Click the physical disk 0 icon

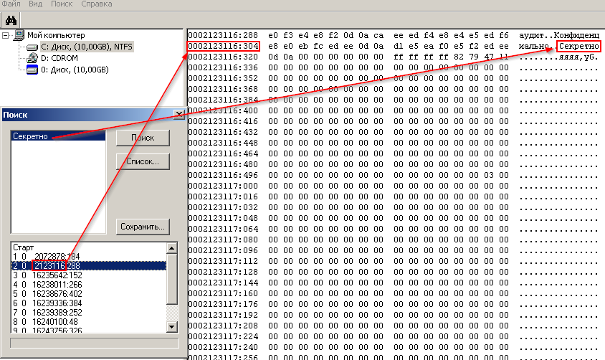point(32,70)
